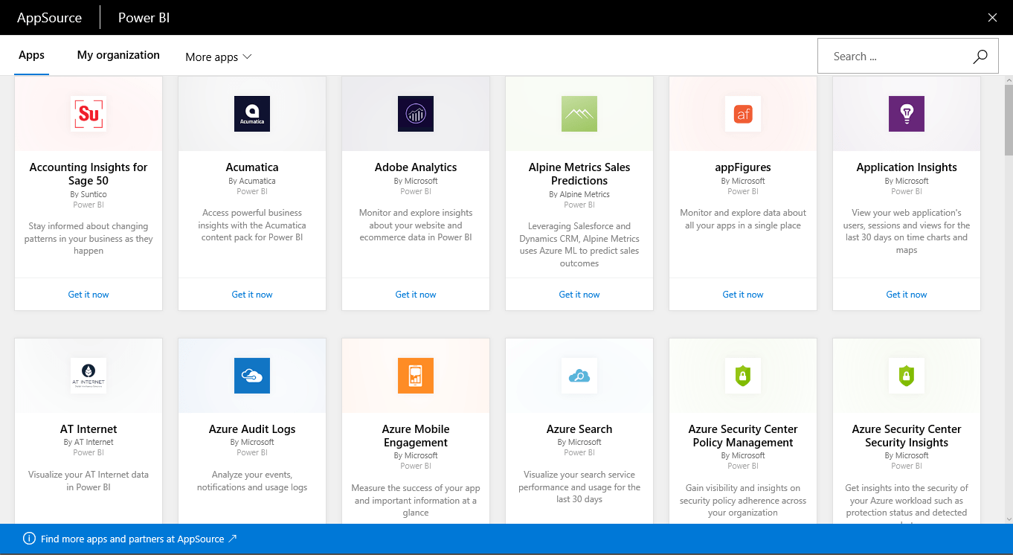Viewport: 1013px width, 555px height.
Task: Select the Application Insights title
Action: (907, 167)
